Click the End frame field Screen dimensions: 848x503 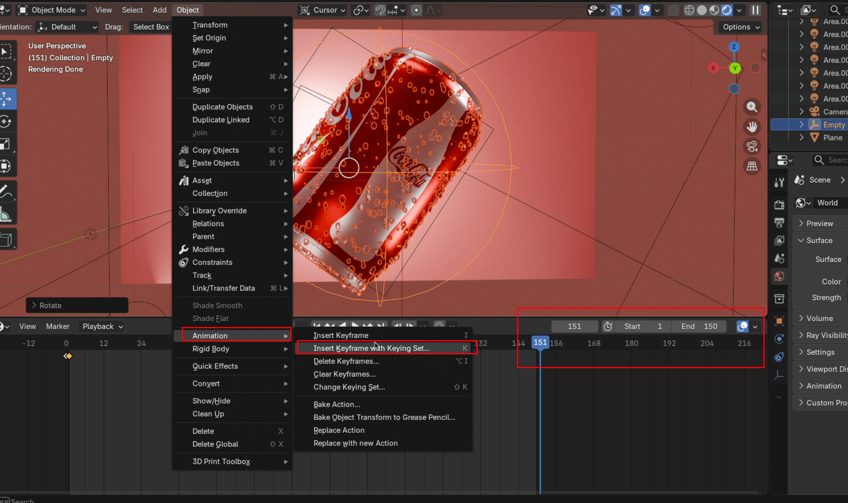click(699, 326)
